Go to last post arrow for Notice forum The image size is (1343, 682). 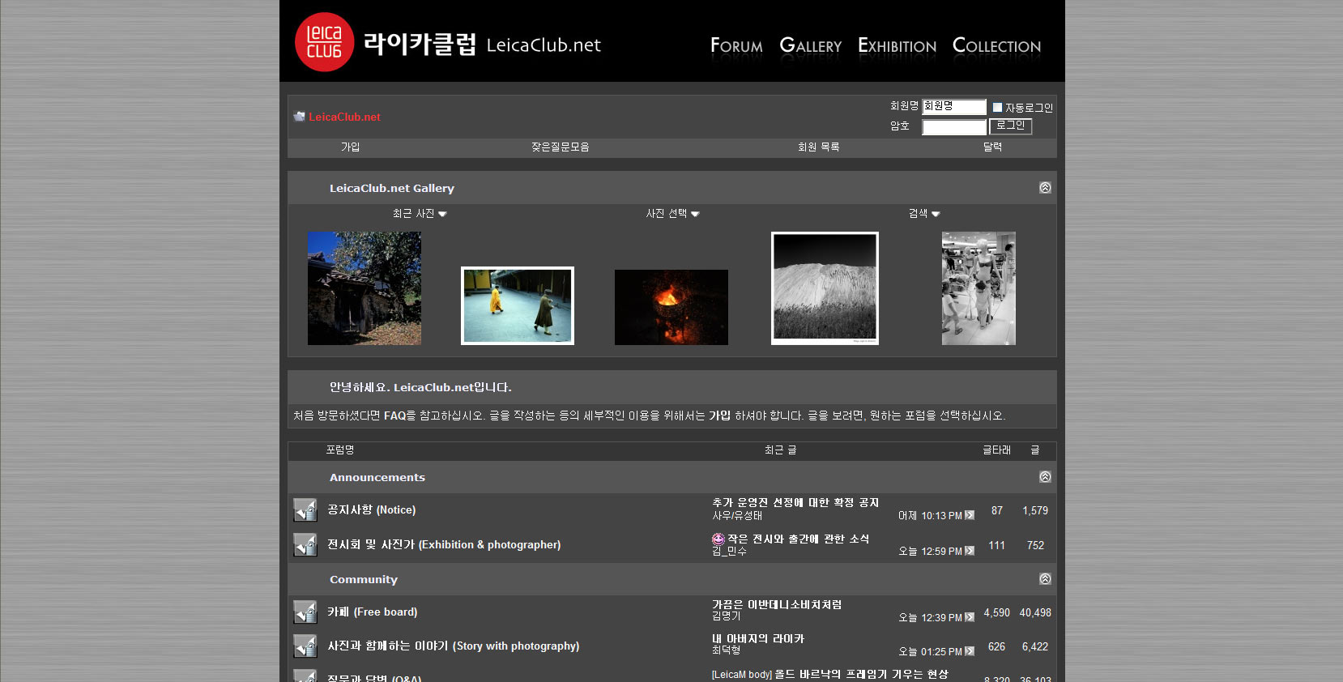970,515
